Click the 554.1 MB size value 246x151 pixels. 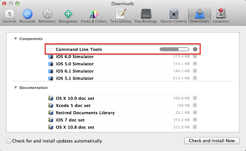click(x=182, y=64)
